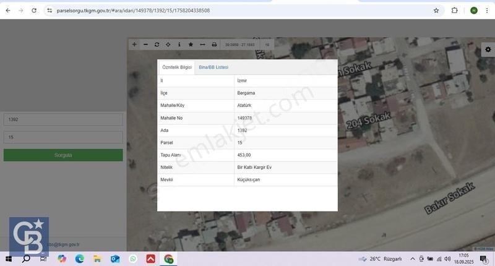Open red app icon on taskbar
495x266 pixels.
coord(150,259)
